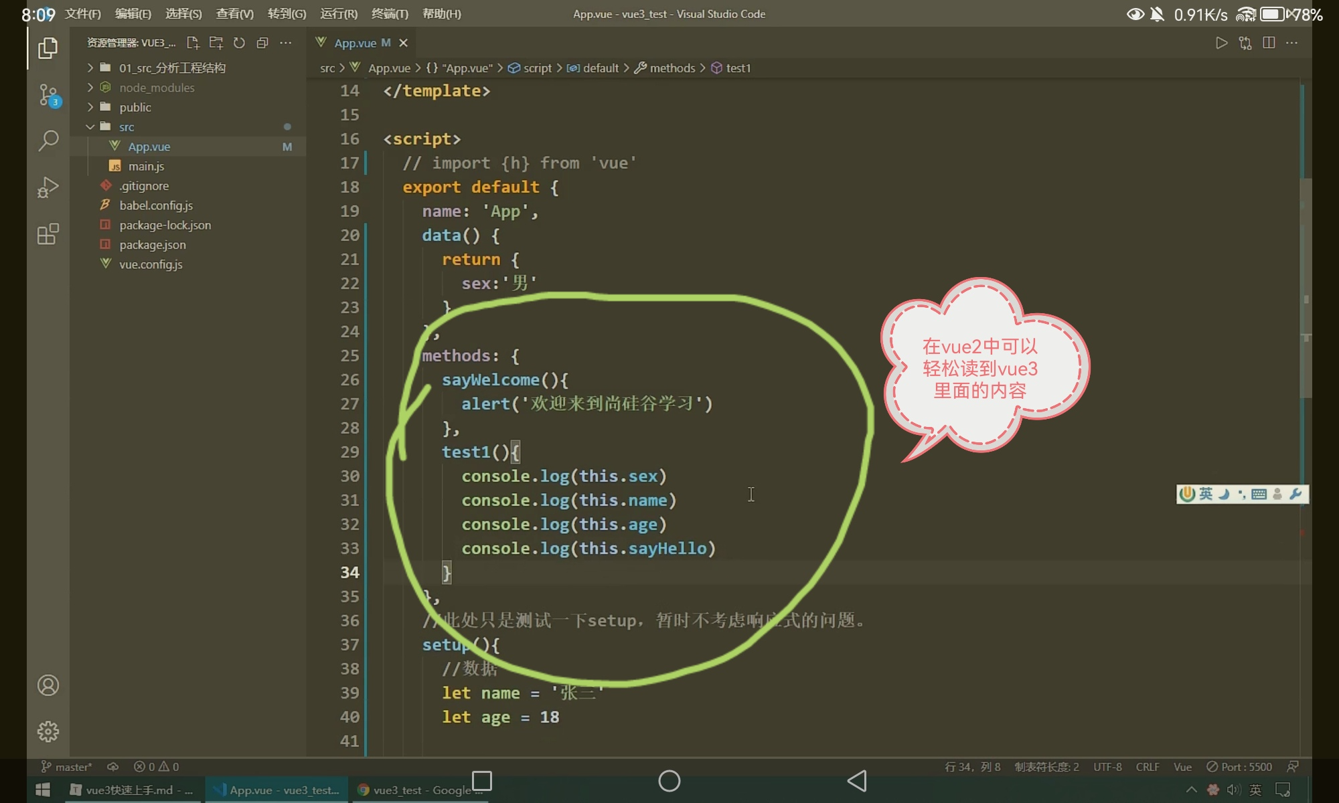Open the Source Control view icon
Image resolution: width=1339 pixels, height=803 pixels.
tap(48, 94)
